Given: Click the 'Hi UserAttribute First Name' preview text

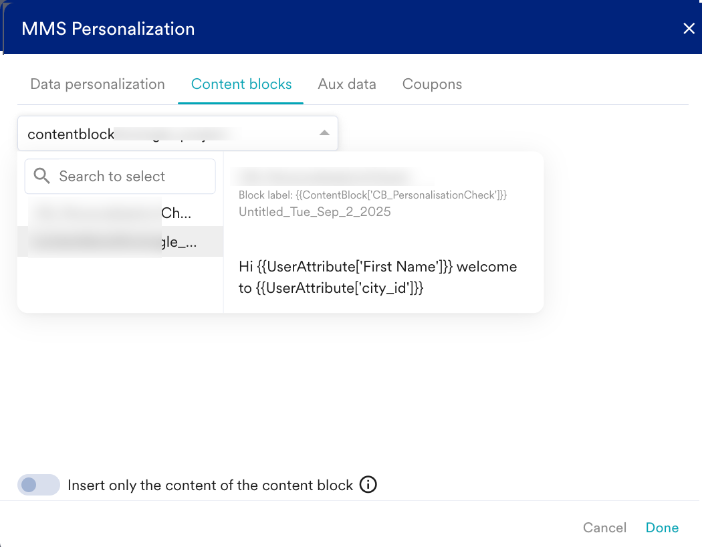Looking at the screenshot, I should coord(378,277).
